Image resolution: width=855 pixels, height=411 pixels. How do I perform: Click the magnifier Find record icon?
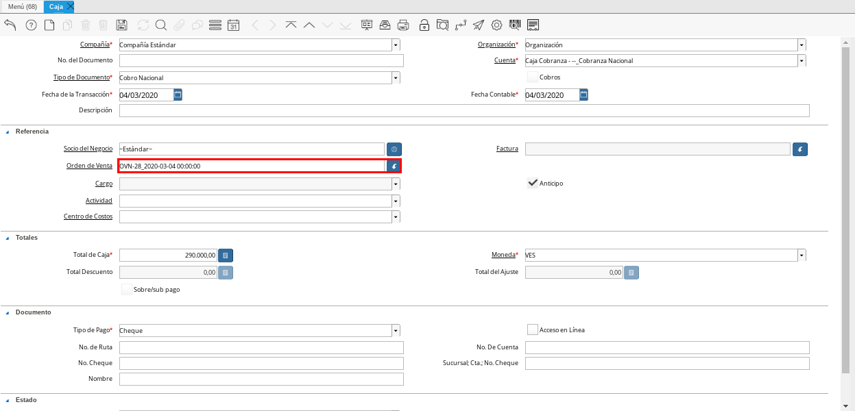click(161, 25)
